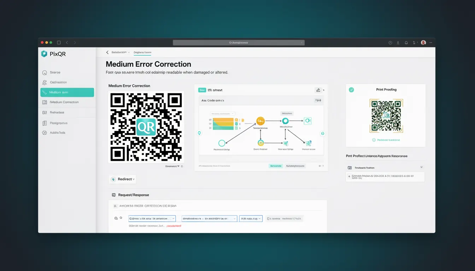Open the Redirect dropdown

coord(122,179)
